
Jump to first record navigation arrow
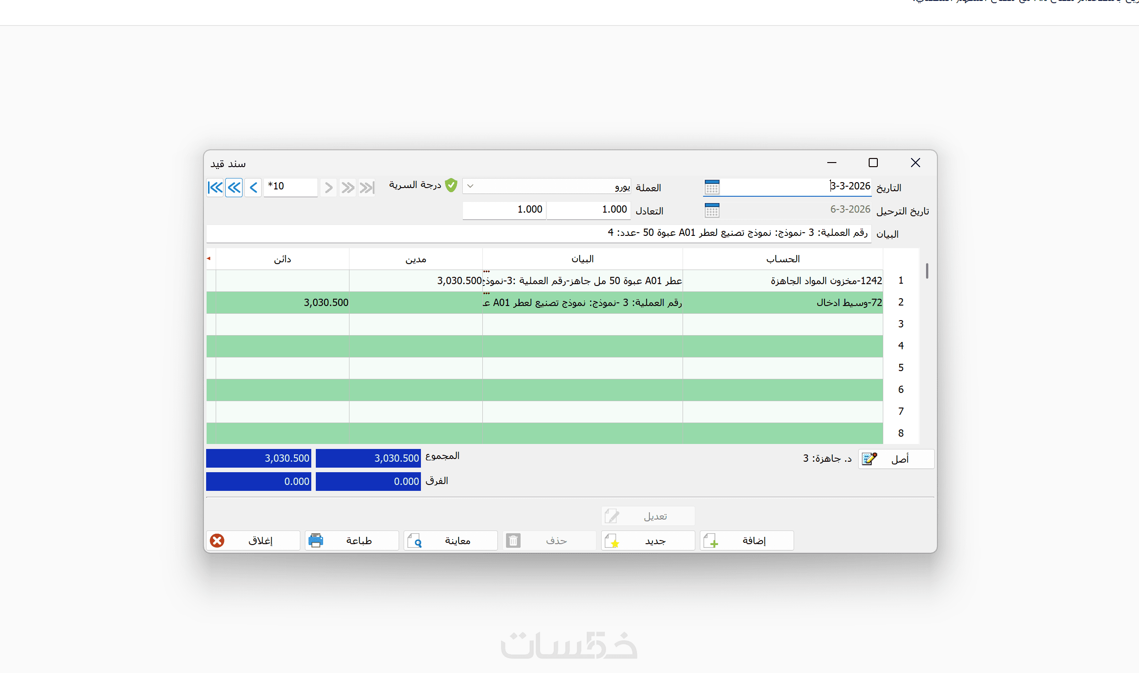coord(215,187)
